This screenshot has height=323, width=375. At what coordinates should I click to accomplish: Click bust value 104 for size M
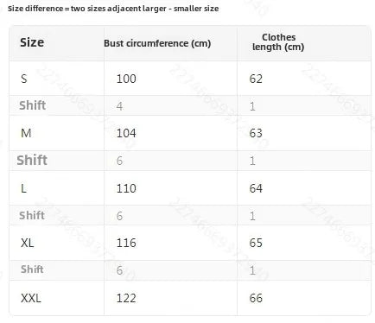[126, 133]
